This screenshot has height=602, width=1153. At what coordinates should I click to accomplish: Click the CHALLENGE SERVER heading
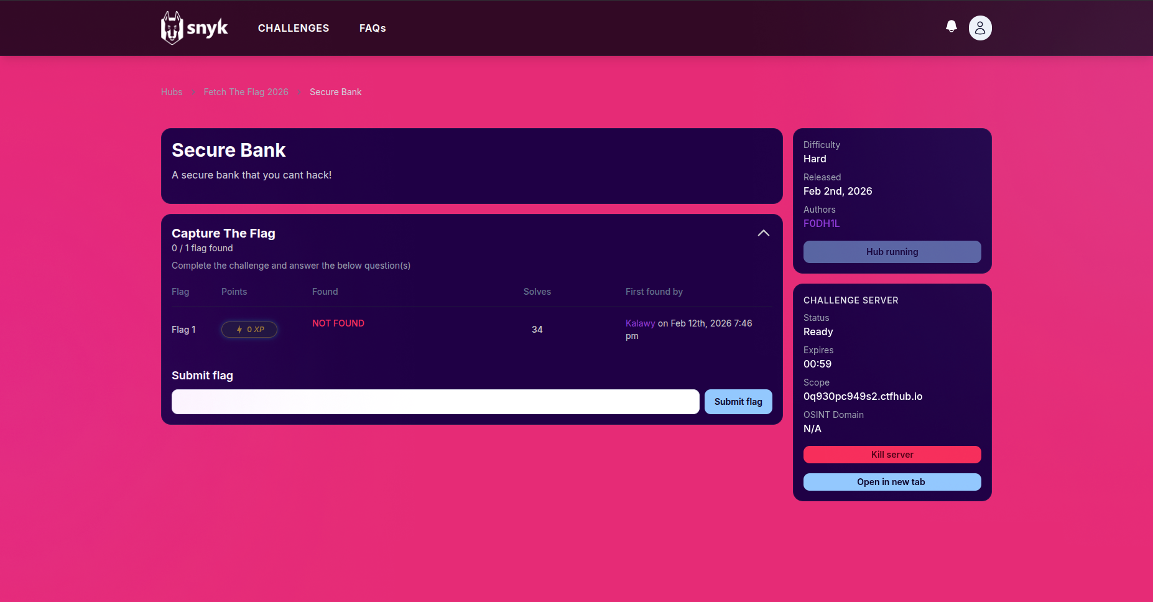point(851,300)
